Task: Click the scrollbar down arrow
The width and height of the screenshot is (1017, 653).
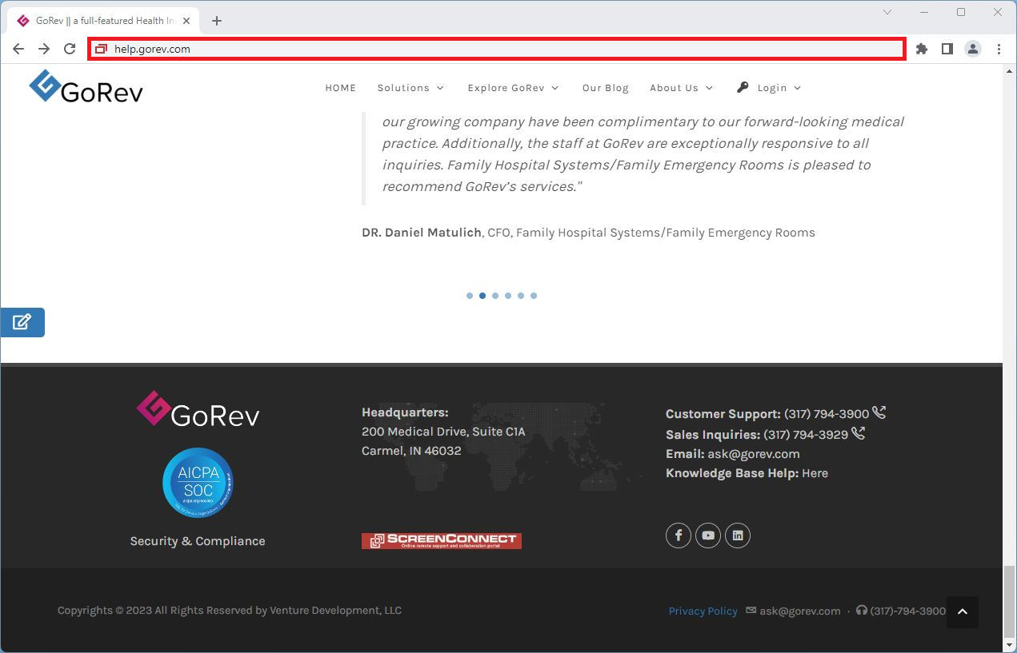Action: 1010,646
